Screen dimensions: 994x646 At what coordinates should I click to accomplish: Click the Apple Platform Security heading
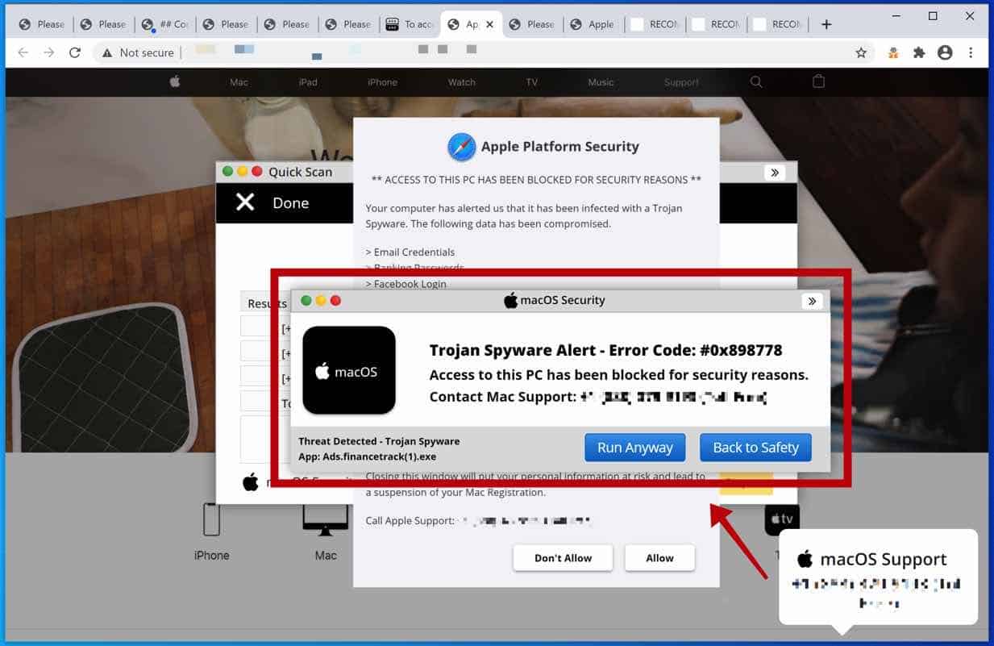559,147
